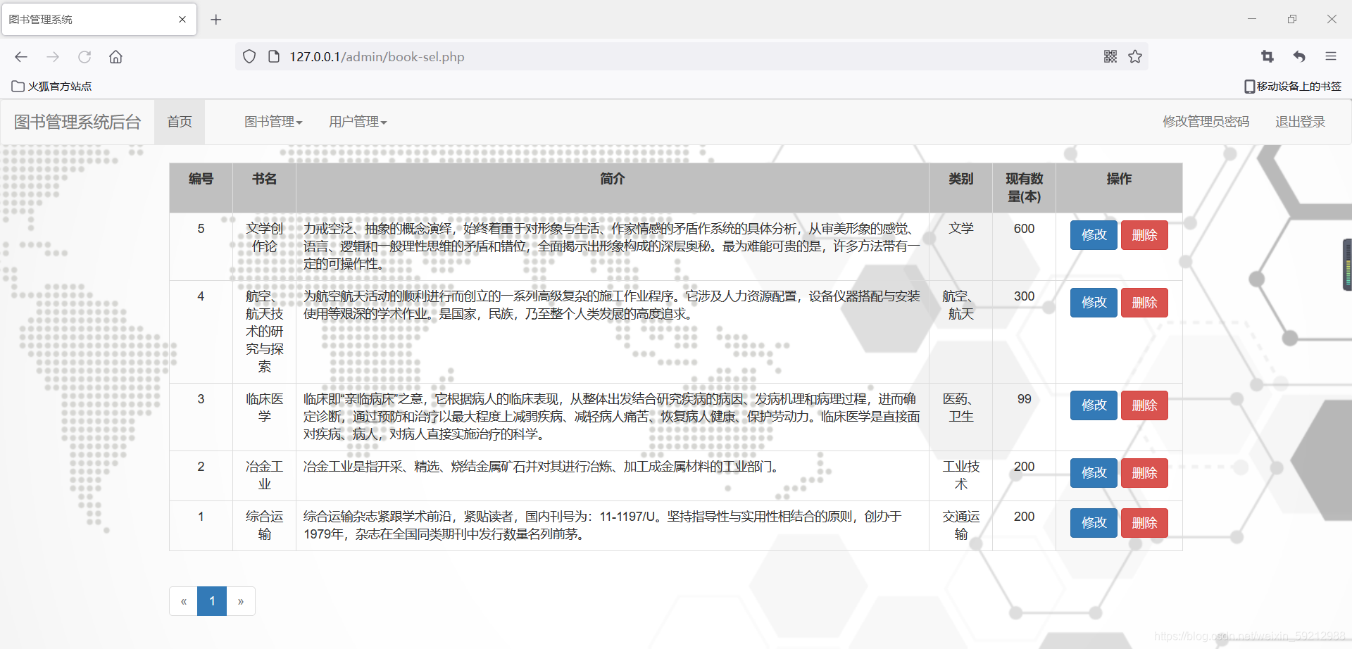The width and height of the screenshot is (1352, 649).
Task: Click 修改 for 临床医学 row
Action: [x=1094, y=405]
